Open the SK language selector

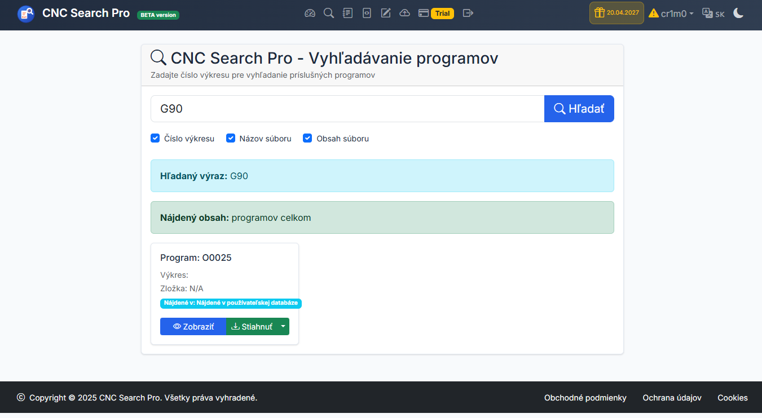713,14
